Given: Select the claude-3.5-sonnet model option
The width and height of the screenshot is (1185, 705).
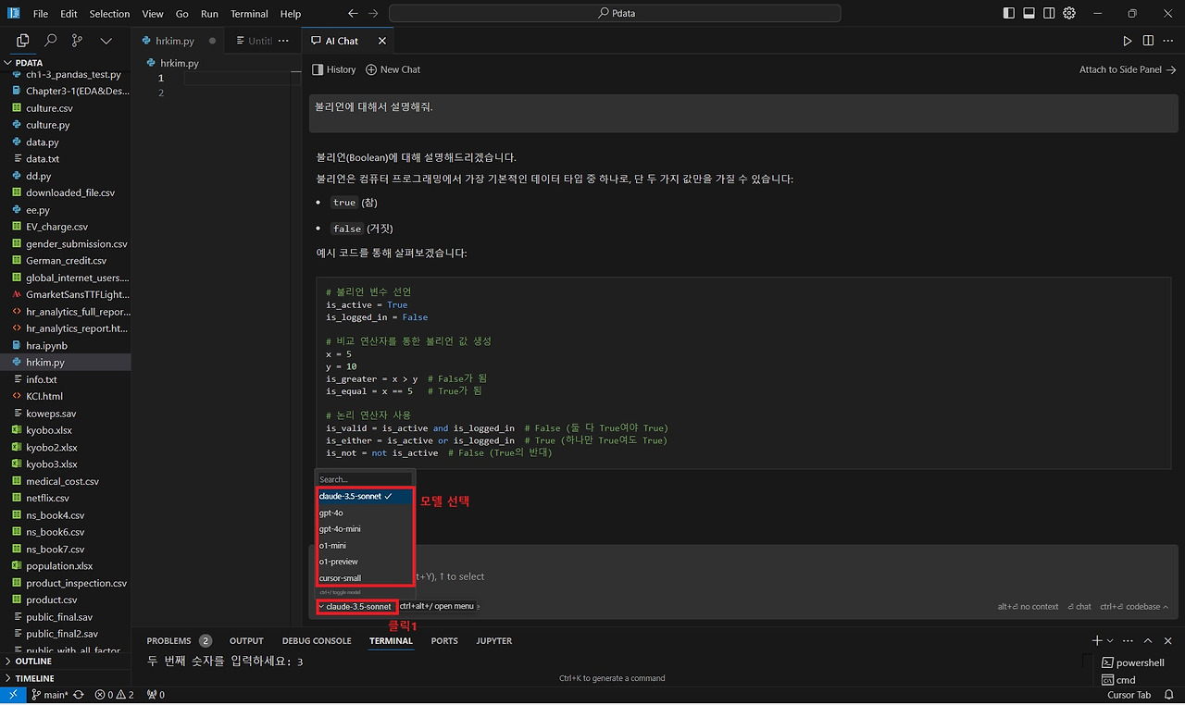Looking at the screenshot, I should point(363,496).
